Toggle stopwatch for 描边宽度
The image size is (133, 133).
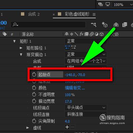pyautogui.click(x=34, y=101)
